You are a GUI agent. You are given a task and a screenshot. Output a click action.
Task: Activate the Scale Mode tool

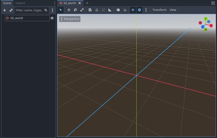pos(82,10)
